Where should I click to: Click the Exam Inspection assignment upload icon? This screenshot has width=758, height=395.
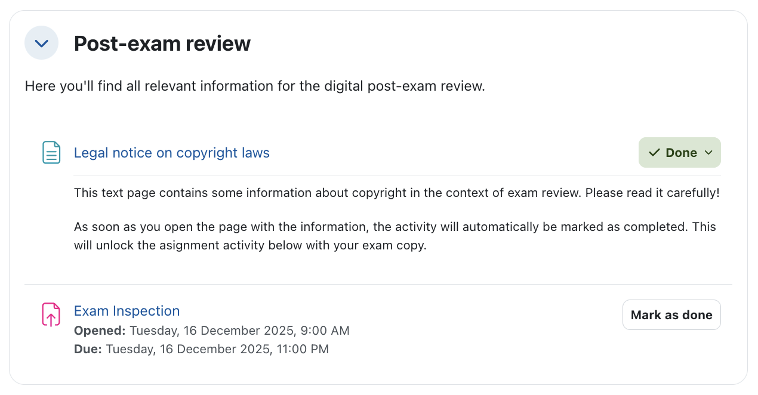click(x=51, y=314)
